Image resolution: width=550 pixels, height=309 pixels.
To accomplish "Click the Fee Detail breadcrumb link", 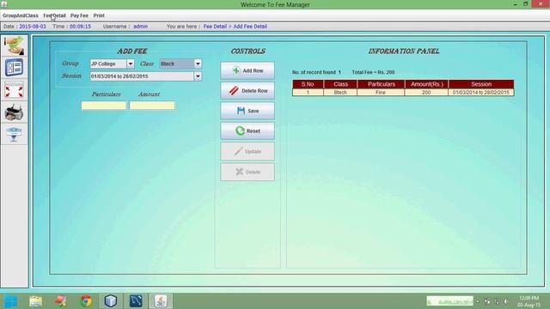I will pyautogui.click(x=215, y=27).
